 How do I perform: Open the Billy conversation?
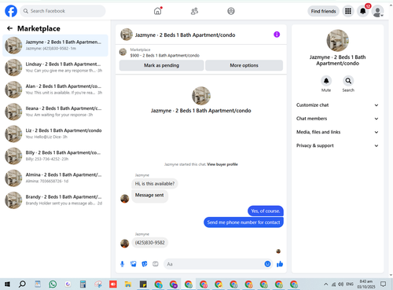point(55,156)
